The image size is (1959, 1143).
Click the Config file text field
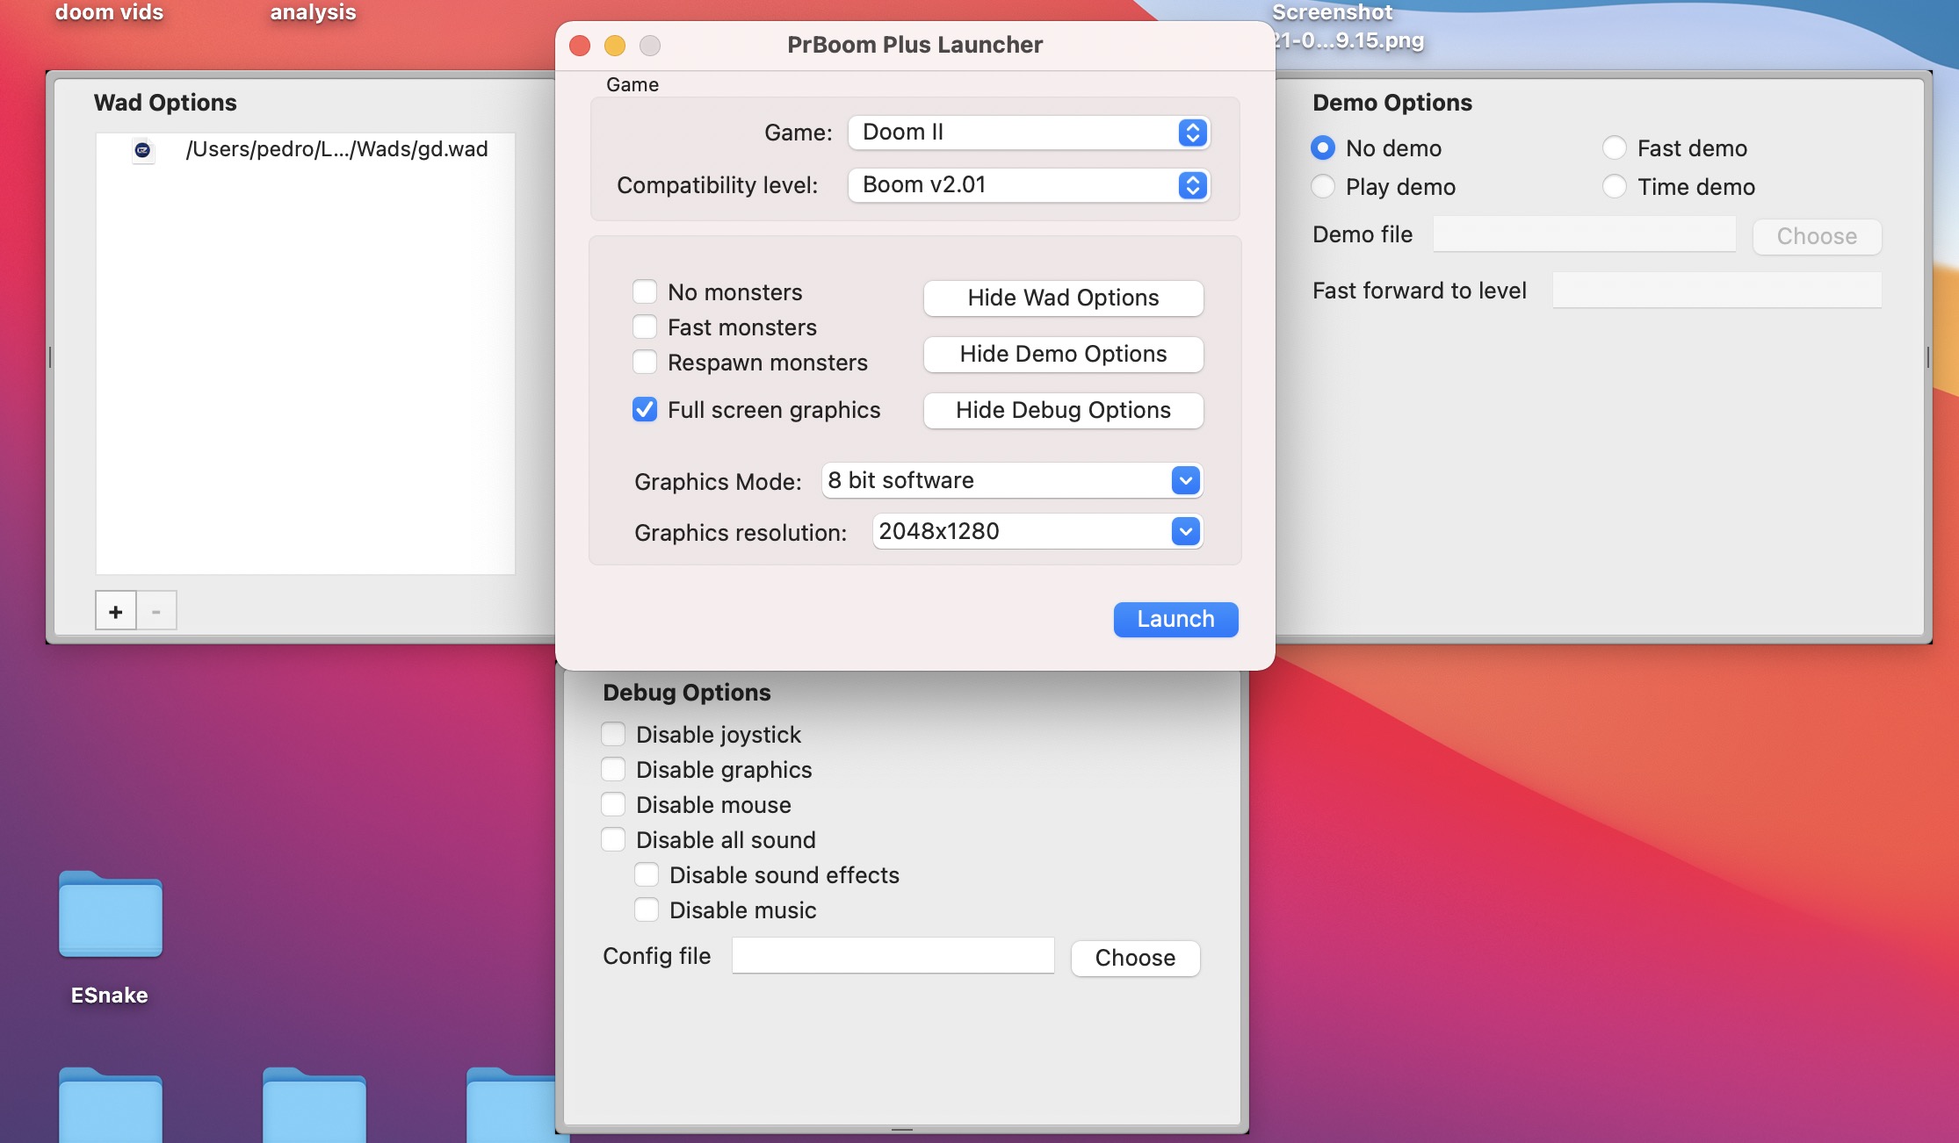point(893,955)
